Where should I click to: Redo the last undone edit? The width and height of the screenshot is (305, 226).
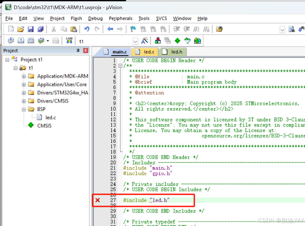[97, 29]
